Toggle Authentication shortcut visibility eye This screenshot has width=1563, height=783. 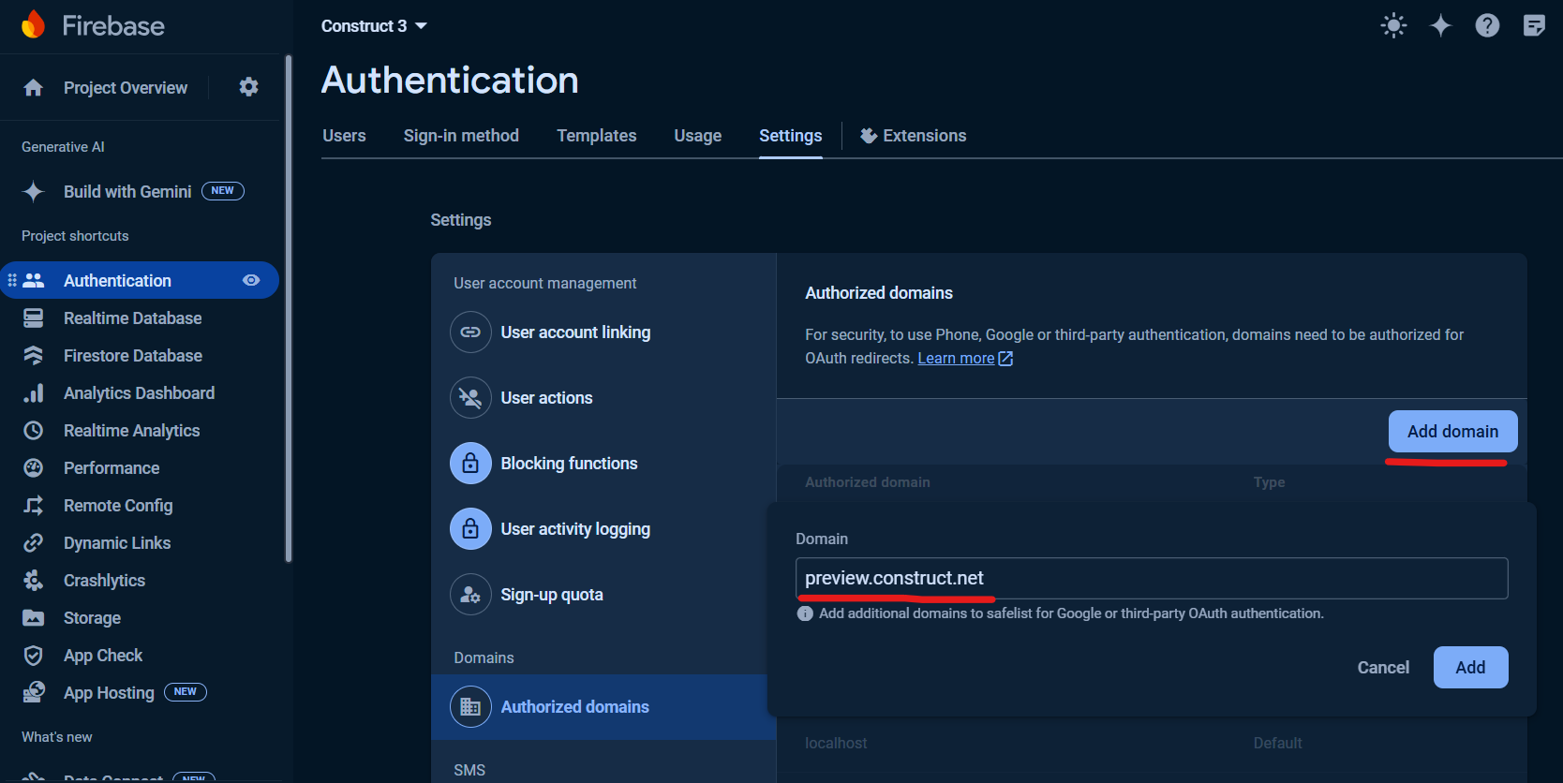[251, 280]
